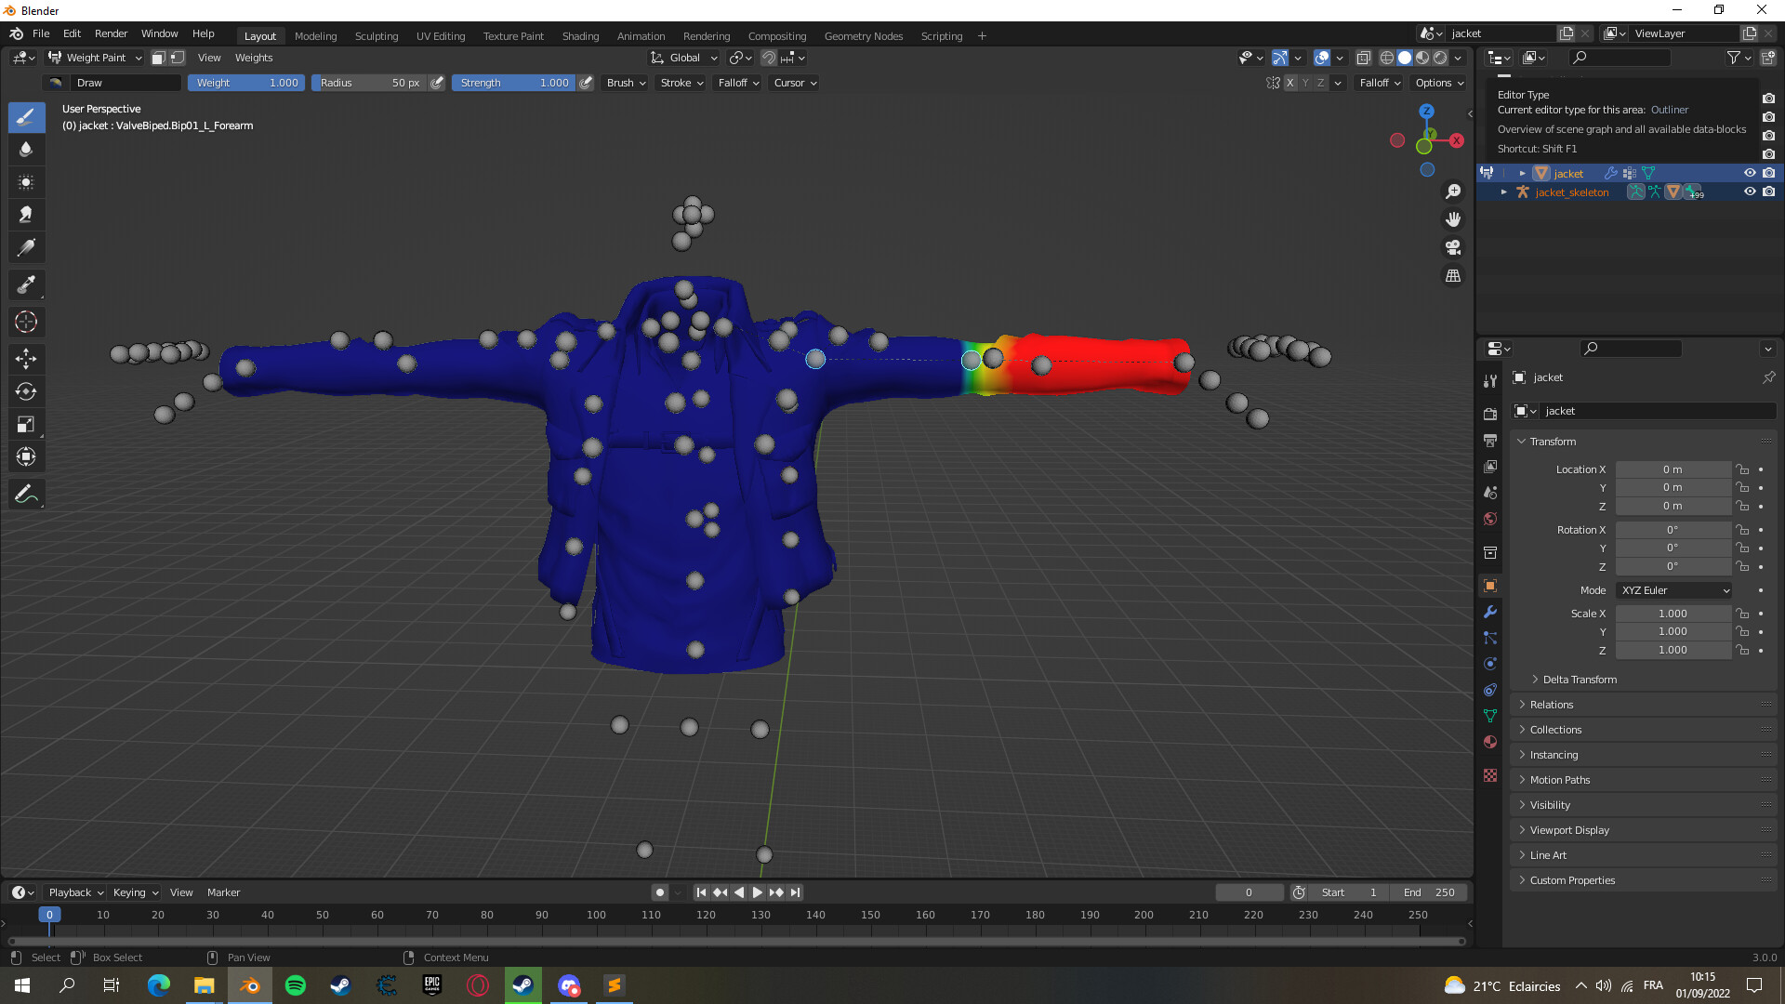Lock the Location X value

coord(1742,469)
